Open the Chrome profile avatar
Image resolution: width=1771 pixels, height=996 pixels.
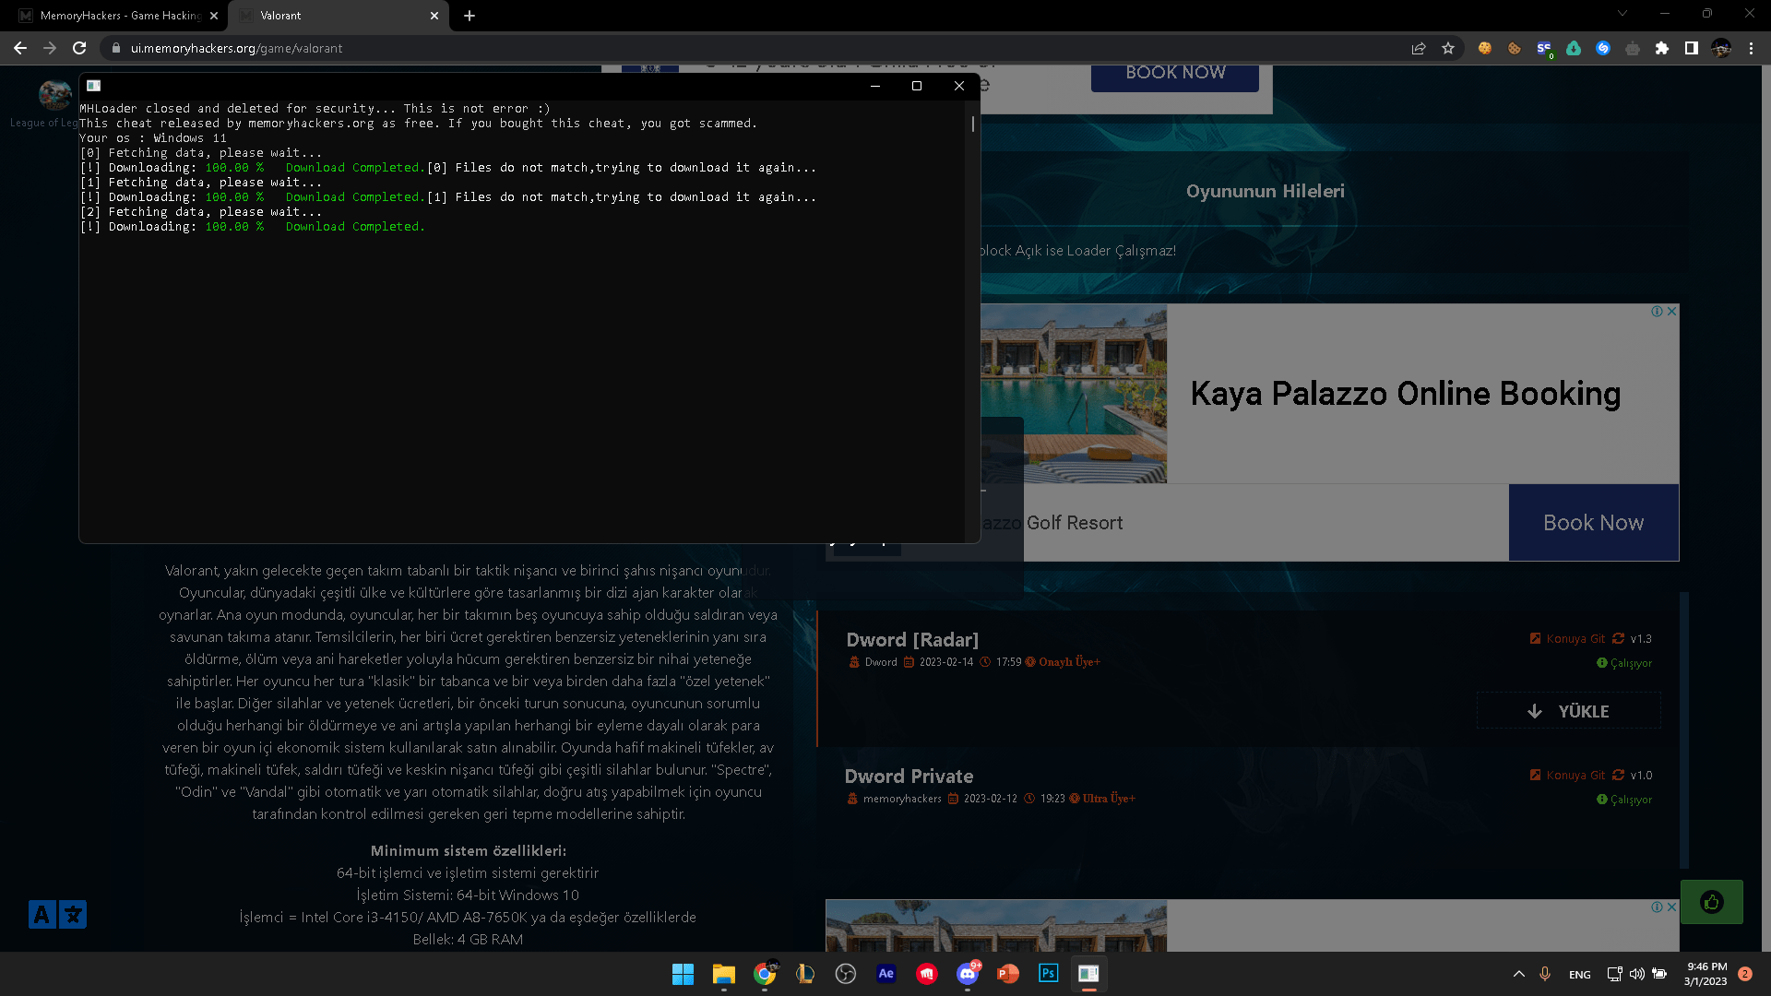pos(1721,48)
